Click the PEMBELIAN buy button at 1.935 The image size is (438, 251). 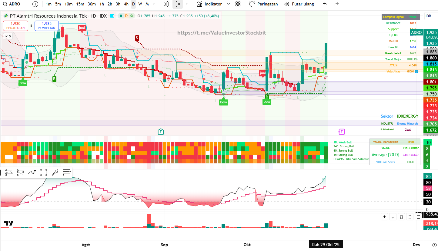point(47,26)
